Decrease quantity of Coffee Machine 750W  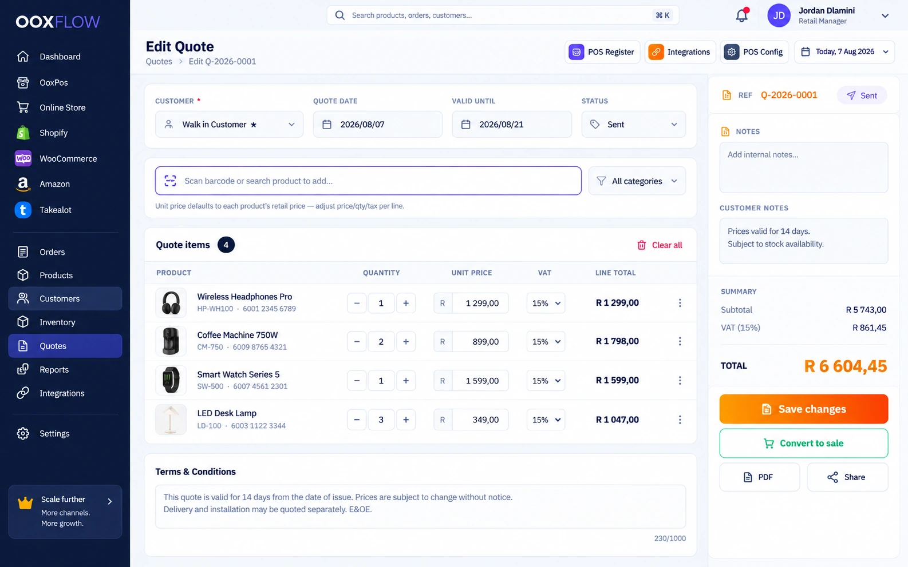357,341
